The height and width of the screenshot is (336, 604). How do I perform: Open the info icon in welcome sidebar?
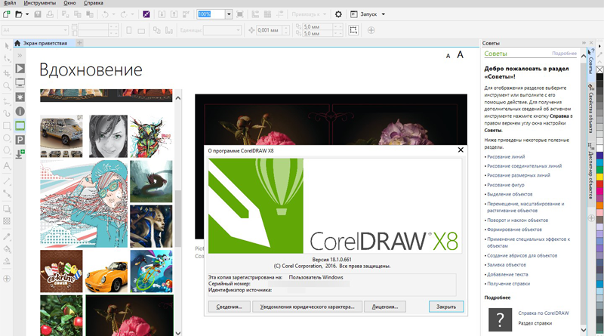(20, 111)
